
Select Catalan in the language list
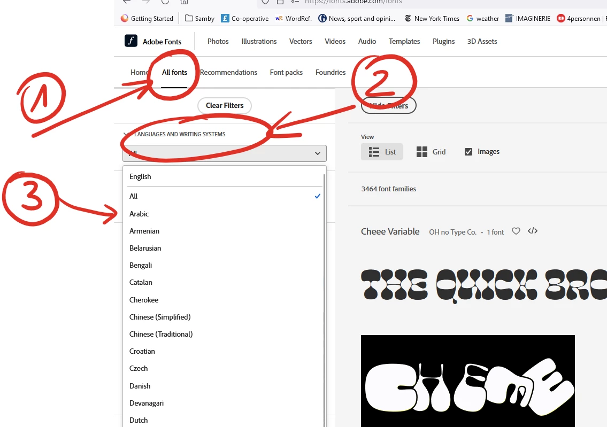224,282
